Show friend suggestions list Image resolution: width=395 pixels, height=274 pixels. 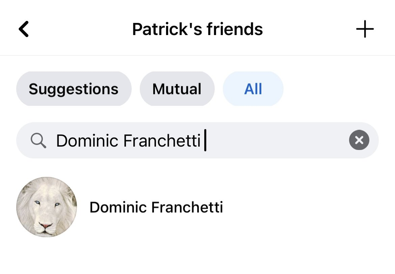point(74,89)
